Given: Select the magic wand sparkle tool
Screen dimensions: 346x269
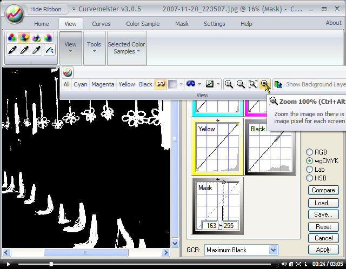Looking at the screenshot, I should tap(49, 50).
